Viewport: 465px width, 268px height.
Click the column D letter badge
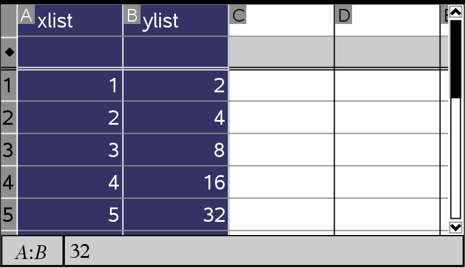[344, 16]
